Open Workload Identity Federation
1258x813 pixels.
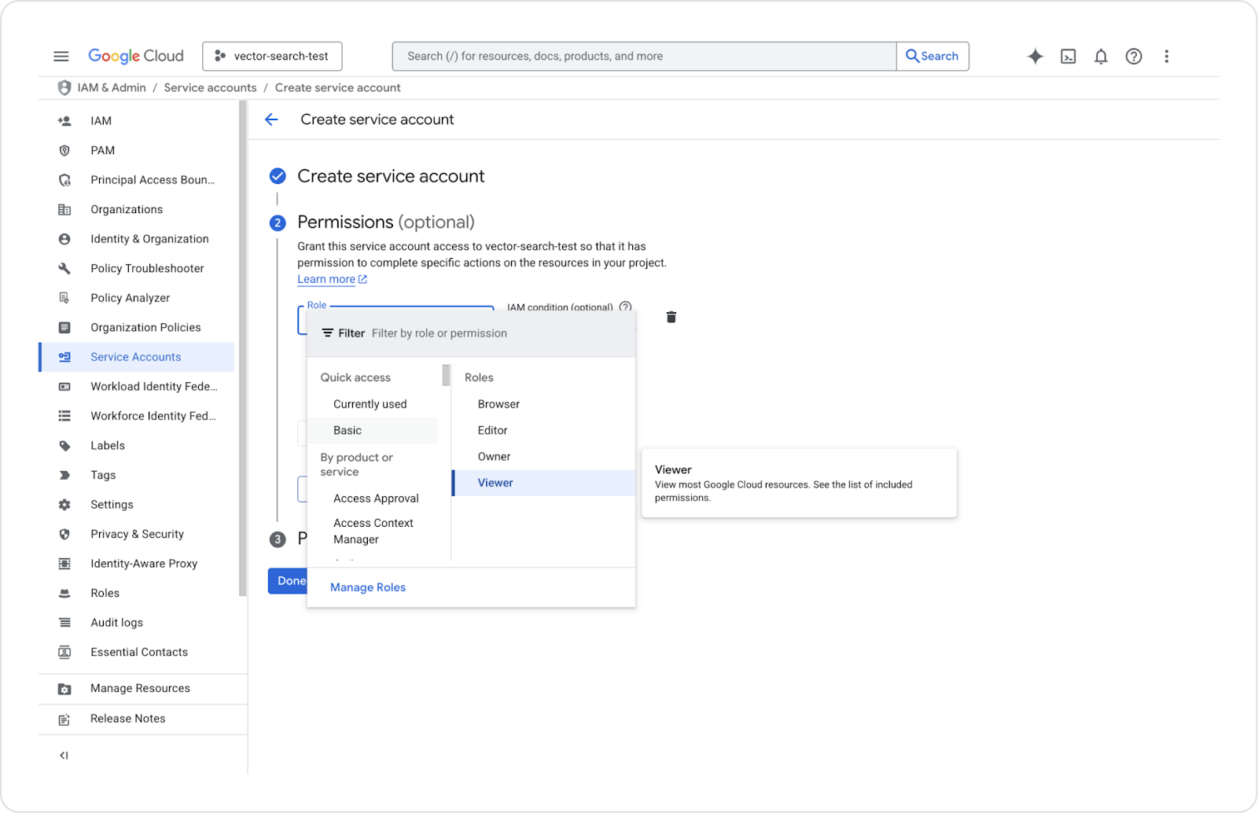153,386
